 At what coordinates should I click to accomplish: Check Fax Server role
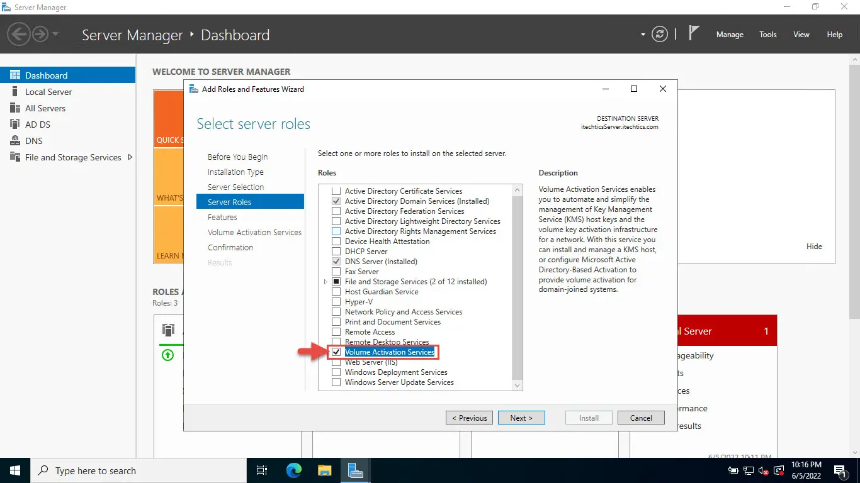336,272
